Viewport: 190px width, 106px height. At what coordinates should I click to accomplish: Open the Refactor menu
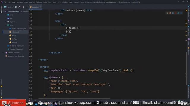[x=39, y=2]
